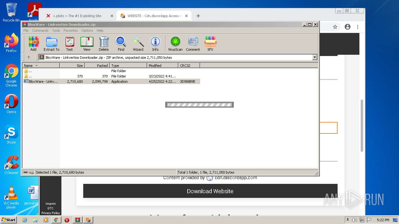Expand the archive path dropdown
This screenshot has height=224, width=399.
[315, 57]
